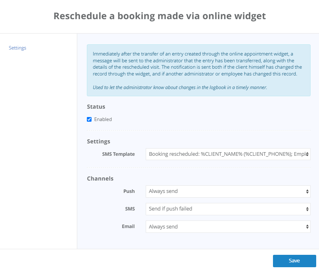The image size is (319, 270).
Task: Click the arrow icon on SMS Template select
Action: click(307, 154)
